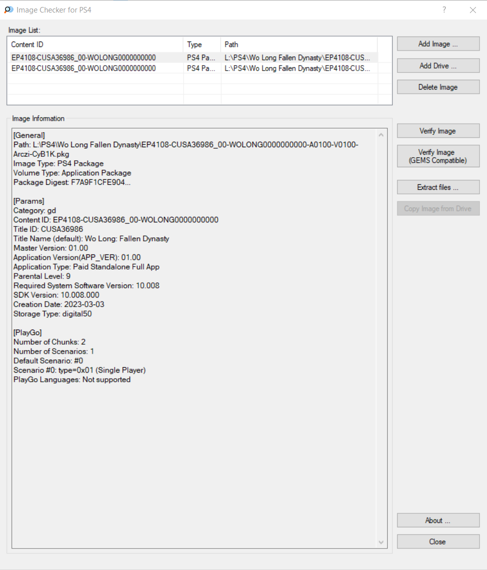This screenshot has width=487, height=570.
Task: Click the Default Scenario: #0 line
Action: [x=48, y=361]
